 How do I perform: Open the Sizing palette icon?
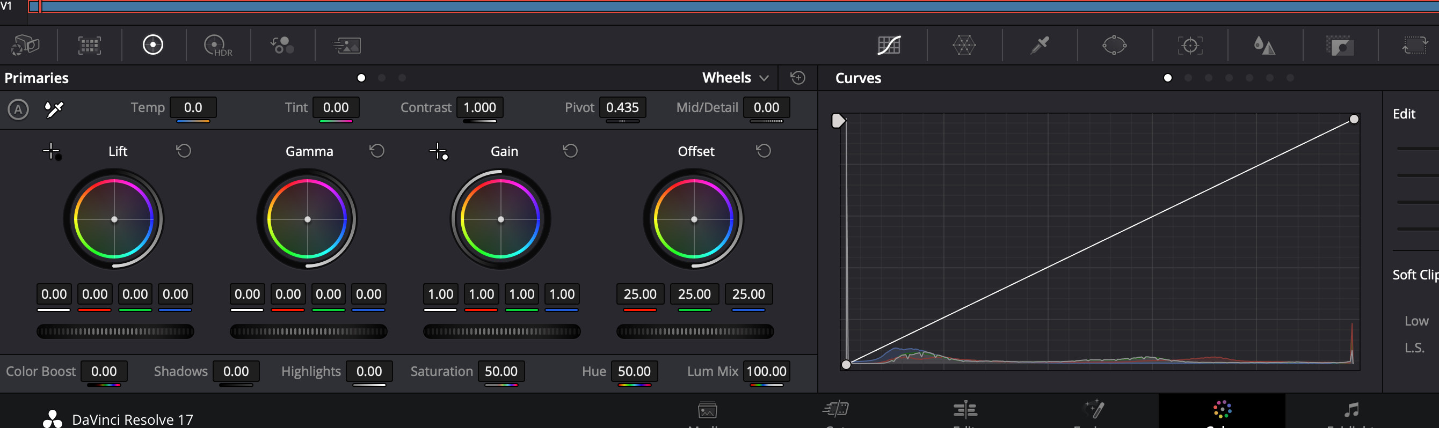[x=1415, y=45]
